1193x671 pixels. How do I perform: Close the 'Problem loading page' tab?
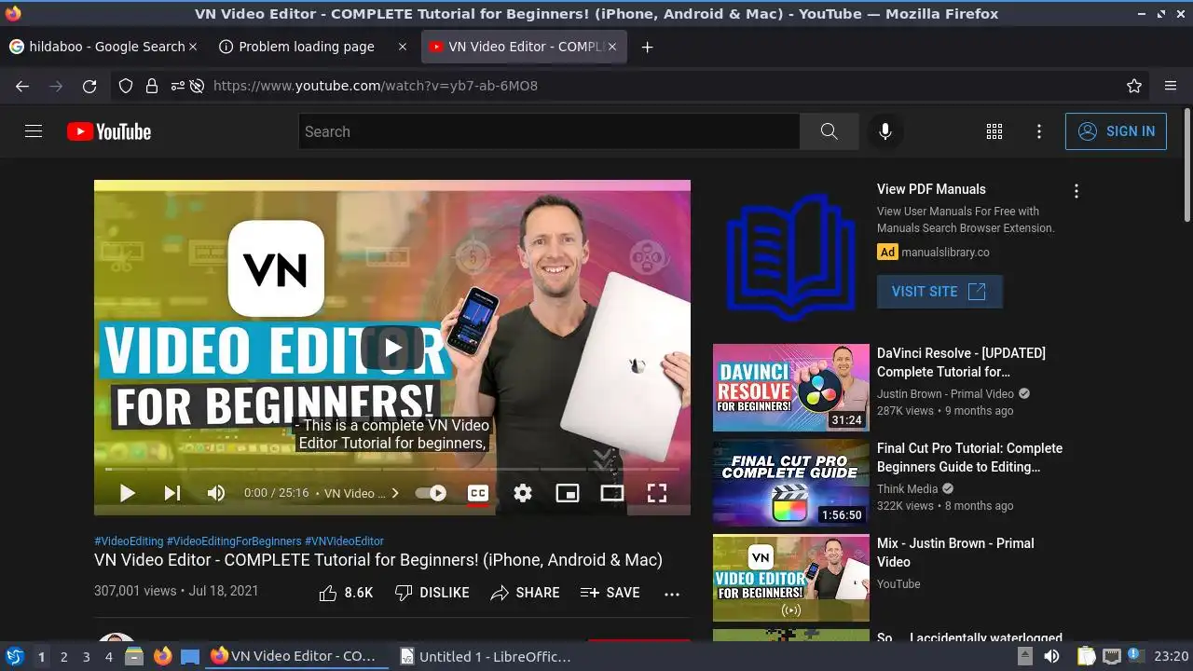tap(403, 47)
